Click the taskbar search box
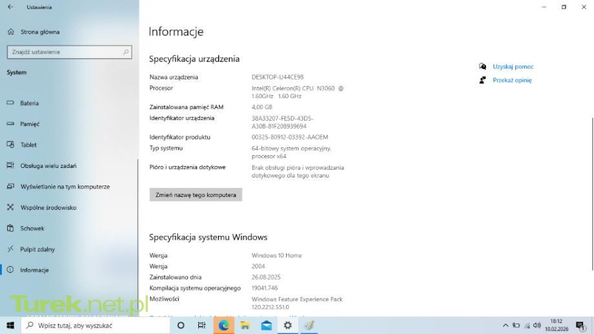Image resolution: width=594 pixels, height=334 pixels. tap(96, 326)
